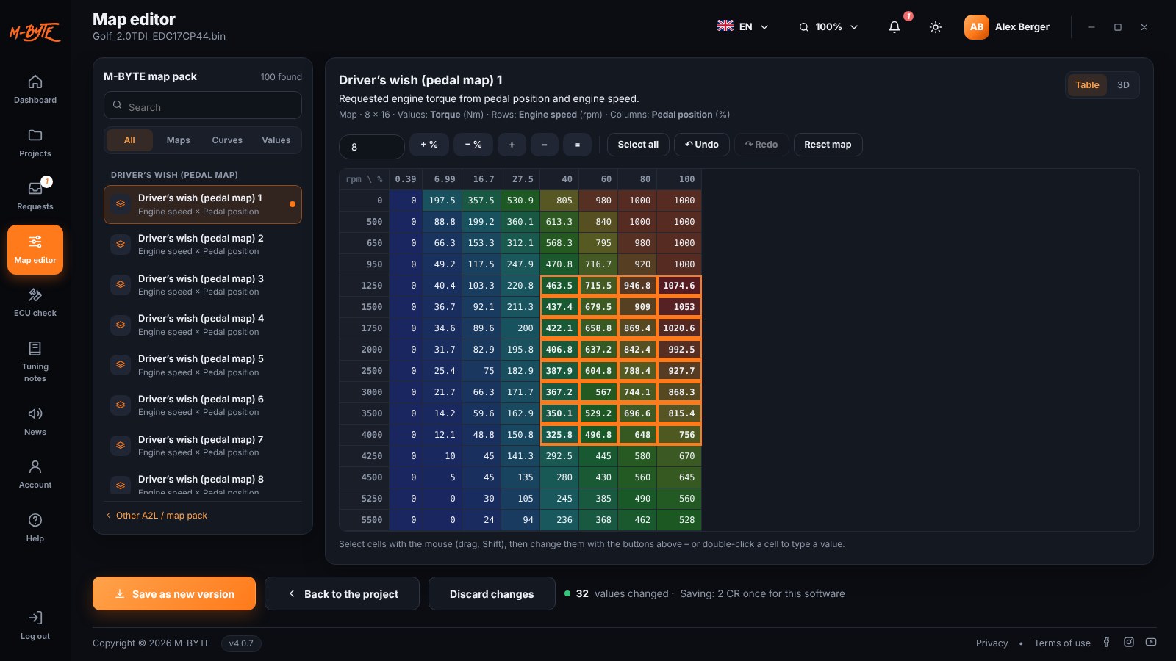Open the Facebook link in the footer
The height and width of the screenshot is (661, 1176).
[x=1107, y=642]
